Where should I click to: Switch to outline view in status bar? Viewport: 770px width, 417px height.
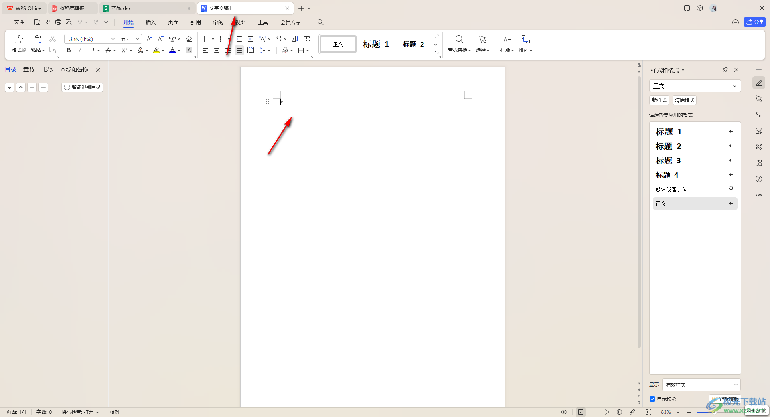594,412
